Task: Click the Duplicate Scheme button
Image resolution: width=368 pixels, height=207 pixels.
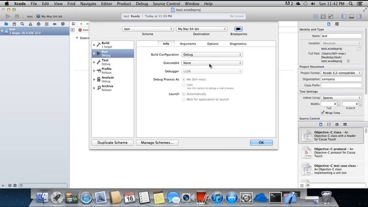Action: coord(113,143)
